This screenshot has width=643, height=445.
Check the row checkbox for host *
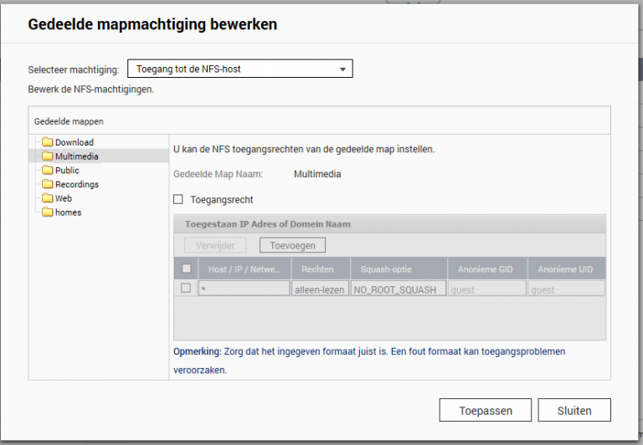[x=186, y=288]
